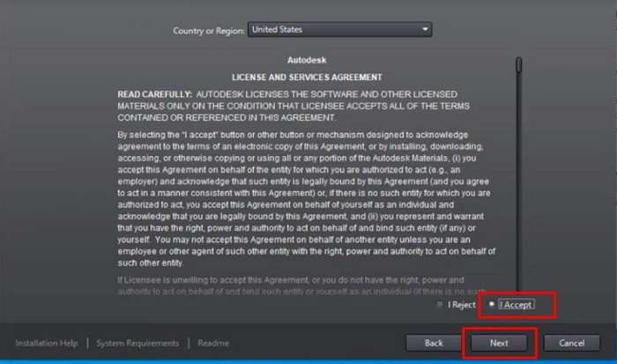
Task: Click the Country or Region label
Action: coord(209,31)
